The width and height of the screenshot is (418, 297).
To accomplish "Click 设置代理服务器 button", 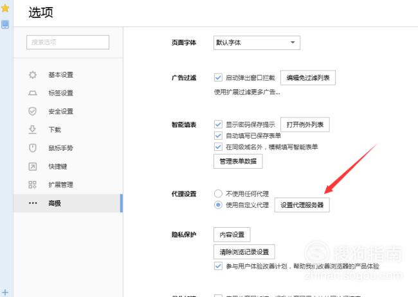I will pos(302,205).
